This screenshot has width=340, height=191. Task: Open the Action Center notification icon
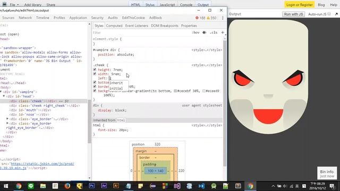331,186
